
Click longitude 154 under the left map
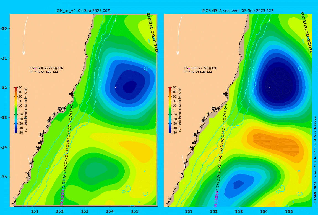coord(110,211)
